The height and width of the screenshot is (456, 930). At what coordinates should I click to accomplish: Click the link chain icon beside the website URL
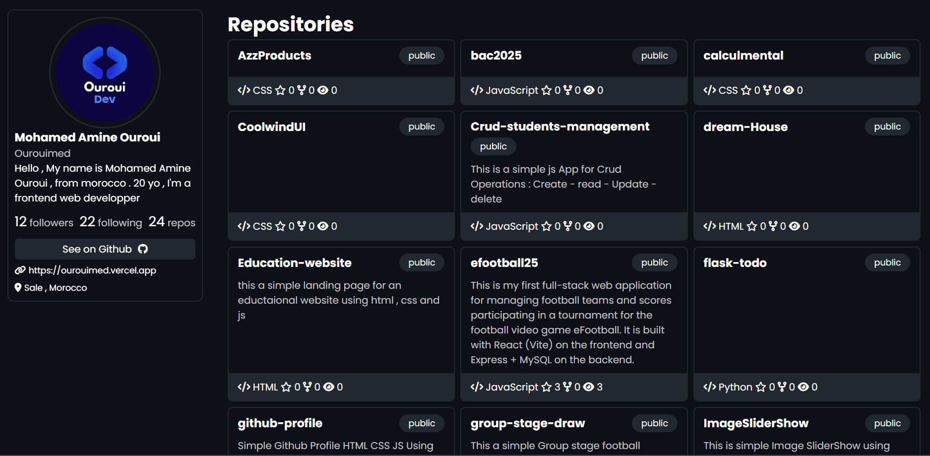click(19, 270)
